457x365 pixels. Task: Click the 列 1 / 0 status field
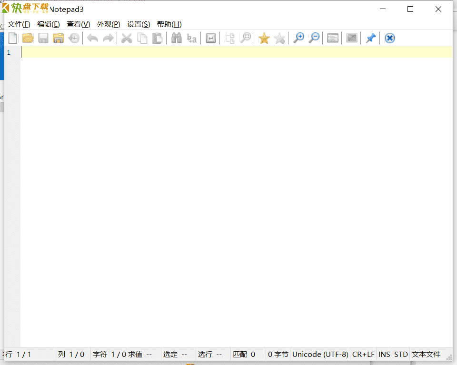pos(73,354)
